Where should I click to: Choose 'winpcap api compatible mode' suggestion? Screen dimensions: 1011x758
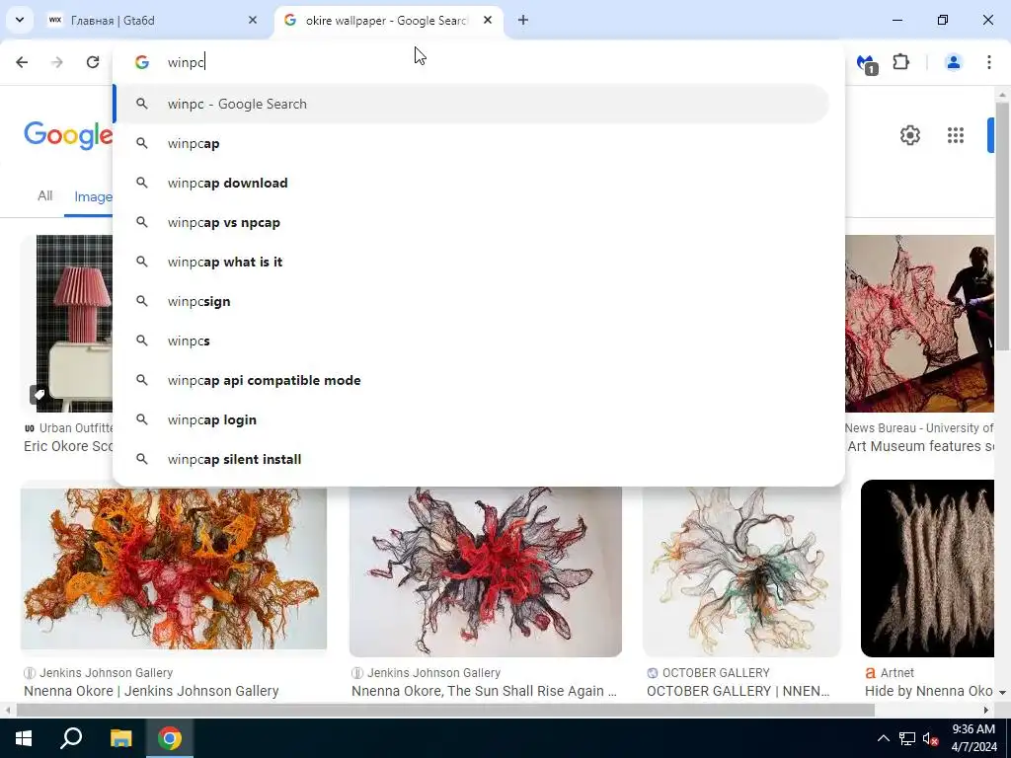pyautogui.click(x=472, y=380)
